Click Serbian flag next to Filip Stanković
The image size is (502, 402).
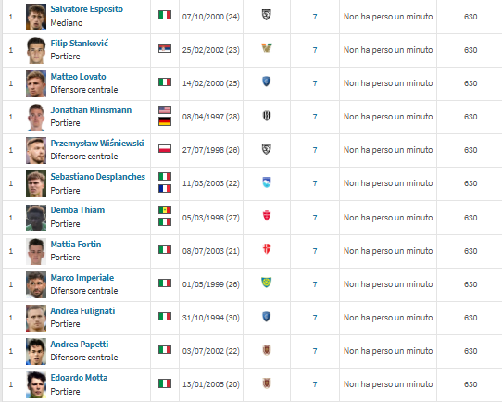pos(165,49)
